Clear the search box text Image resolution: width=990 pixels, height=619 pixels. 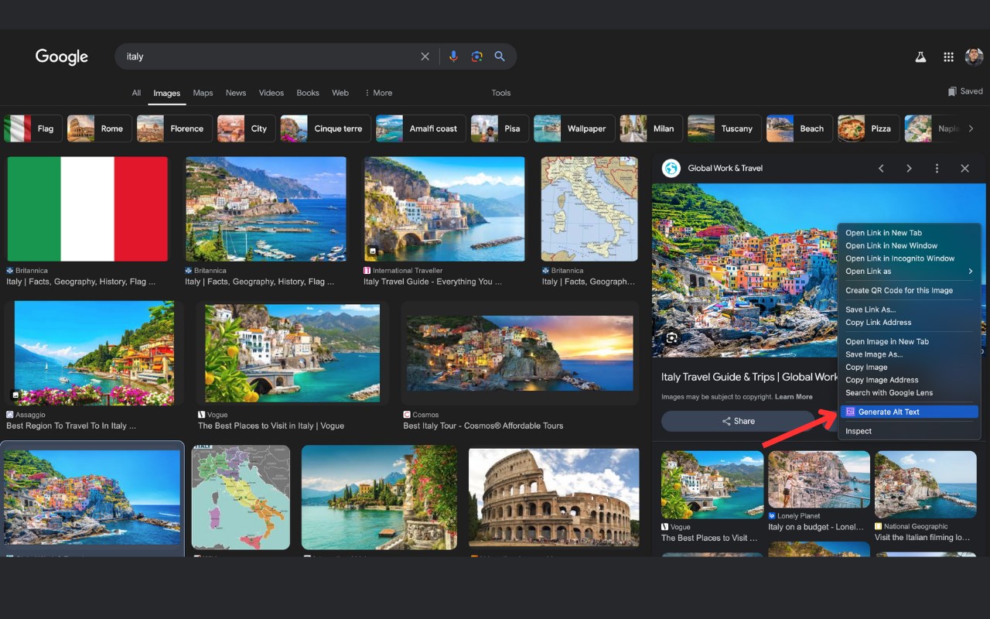pyautogui.click(x=425, y=56)
